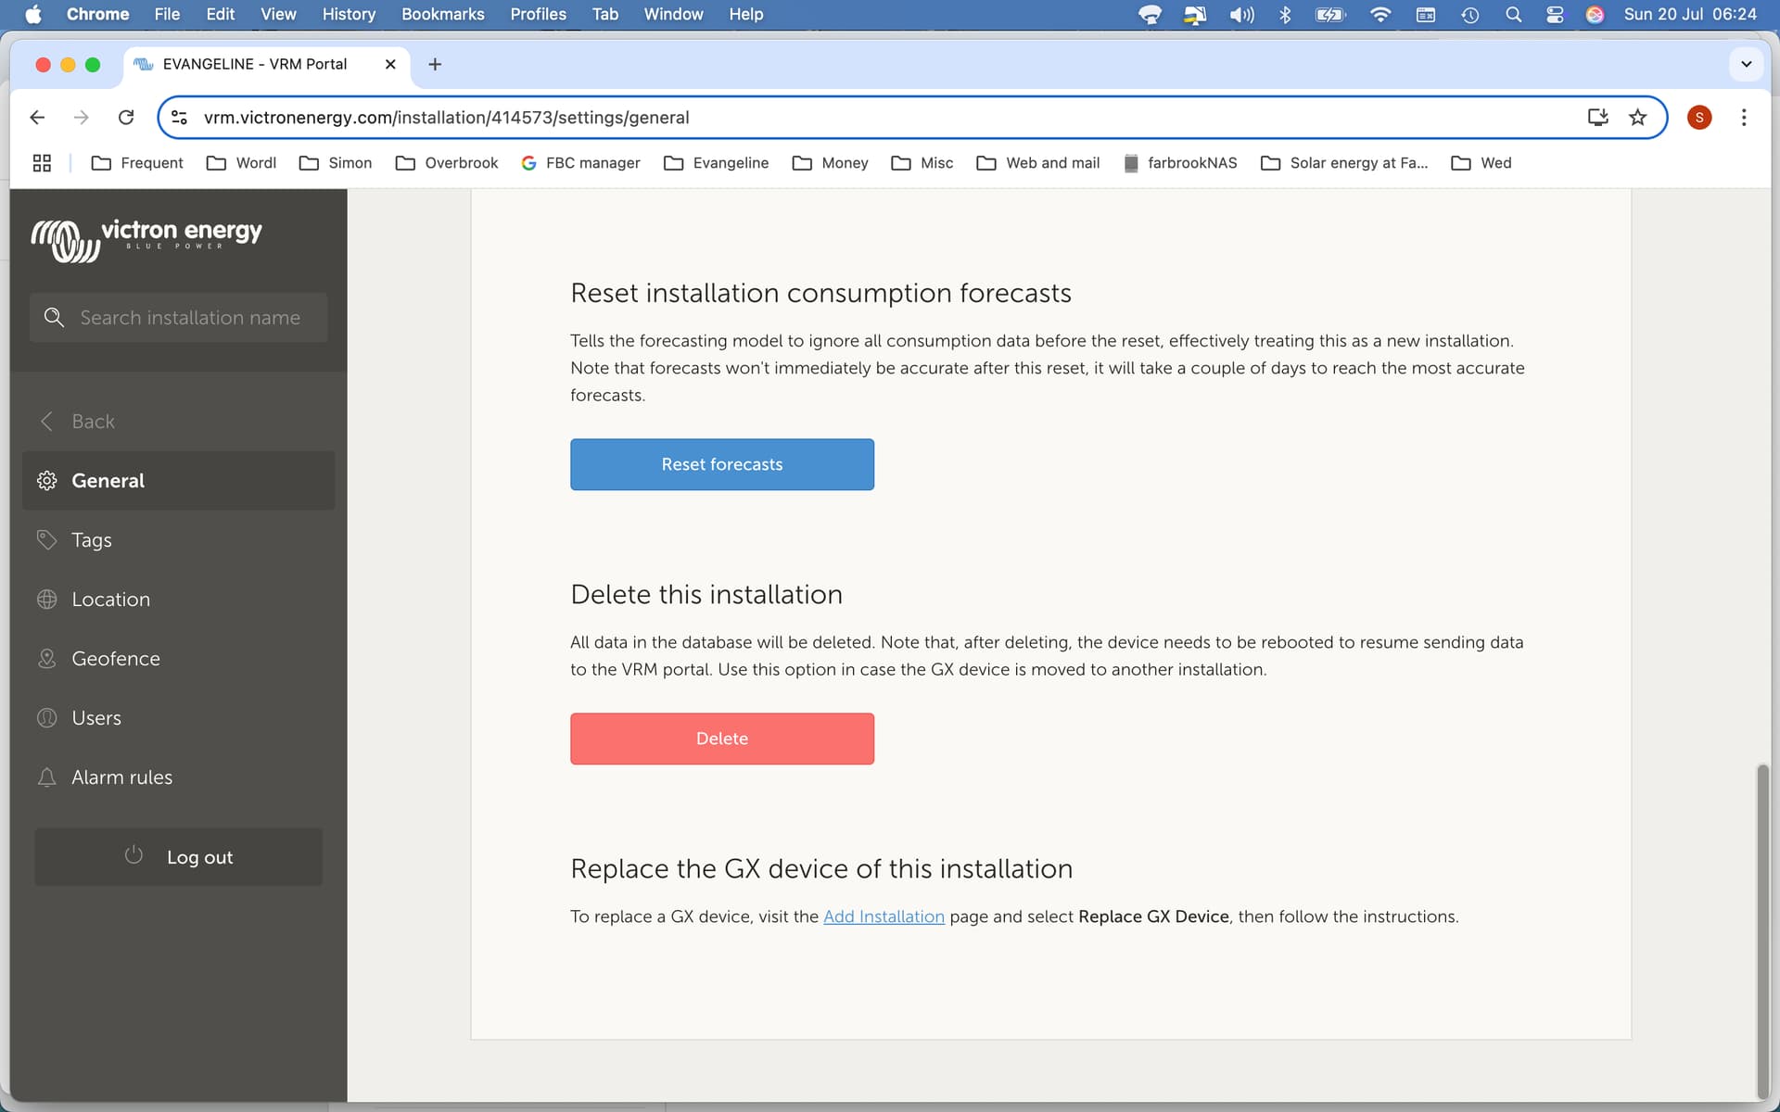Open the Location globe settings page
Image resolution: width=1780 pixels, height=1112 pixels.
(x=109, y=600)
